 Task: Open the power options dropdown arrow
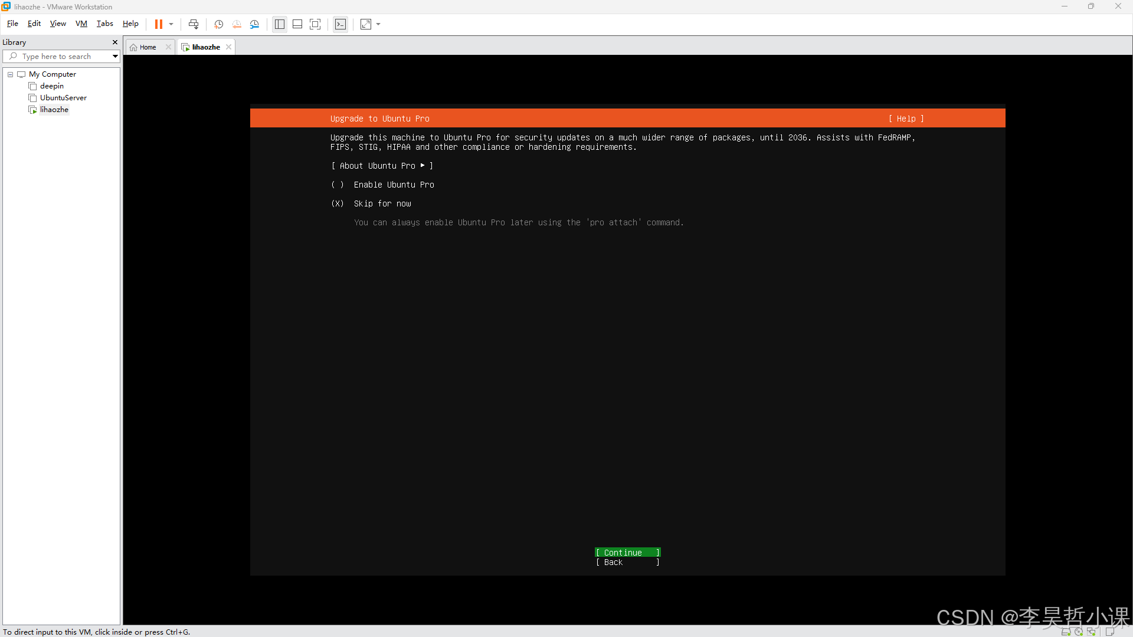pos(171,24)
